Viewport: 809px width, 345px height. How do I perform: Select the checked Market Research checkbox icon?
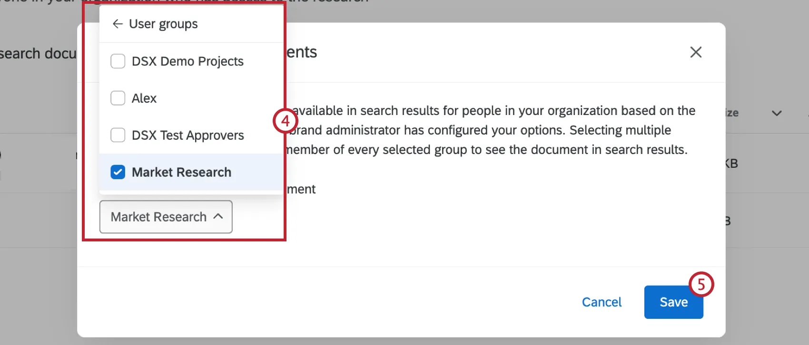tap(118, 172)
